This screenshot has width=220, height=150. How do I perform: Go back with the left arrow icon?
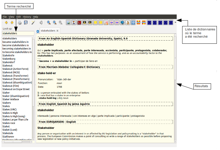6,23
